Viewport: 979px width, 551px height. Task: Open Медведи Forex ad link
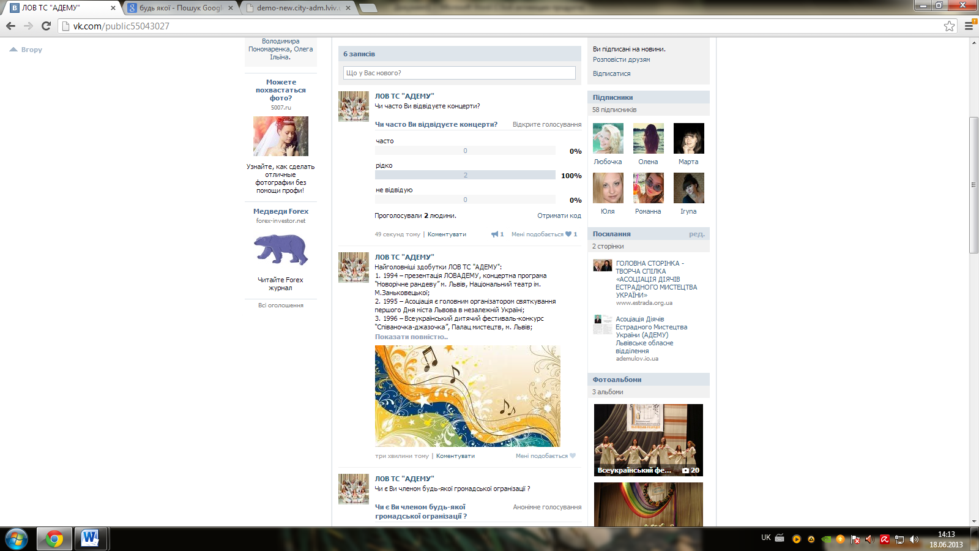coord(281,211)
